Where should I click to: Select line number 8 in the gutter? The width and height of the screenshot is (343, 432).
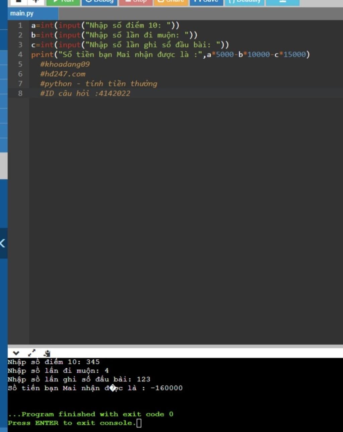click(20, 93)
